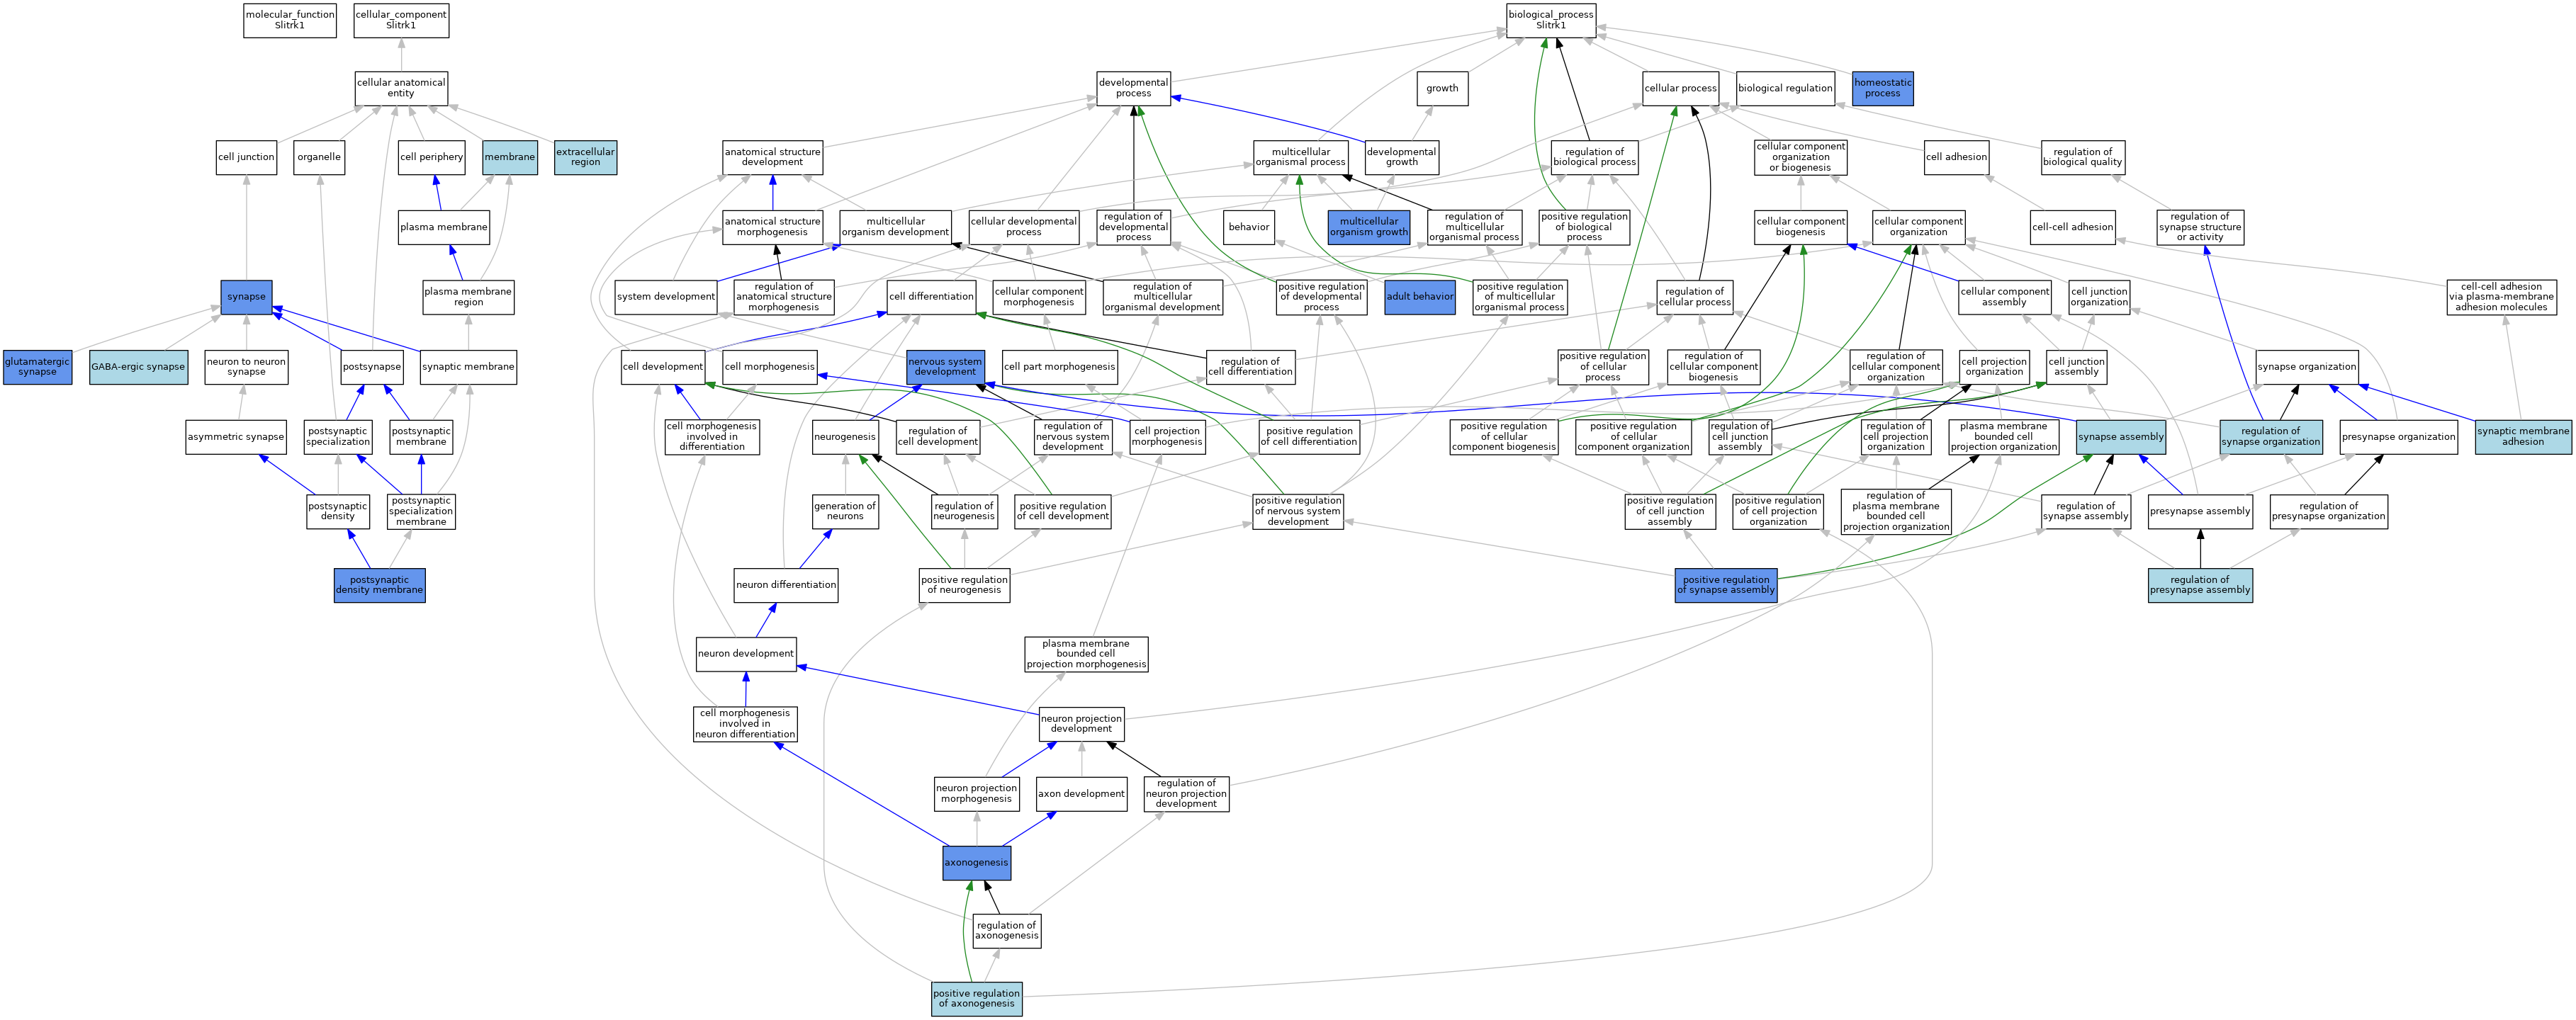Click the 'neurogenesis' node
This screenshot has height=1020, width=2576.
(845, 437)
